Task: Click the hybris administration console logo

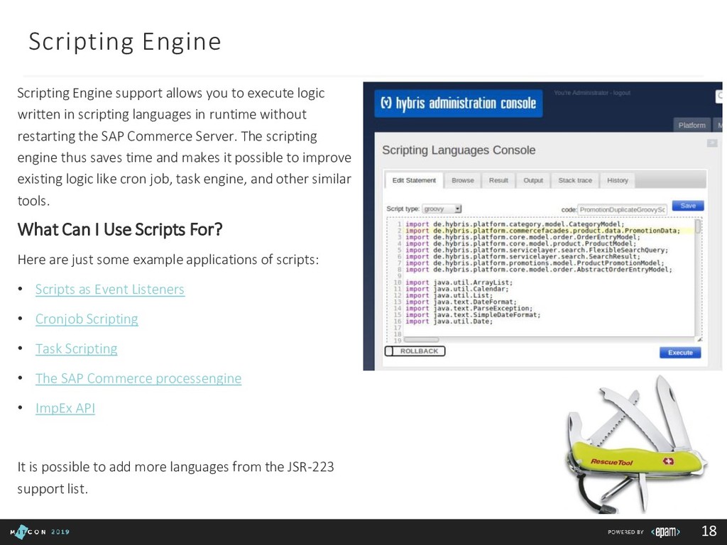Action: (x=459, y=104)
